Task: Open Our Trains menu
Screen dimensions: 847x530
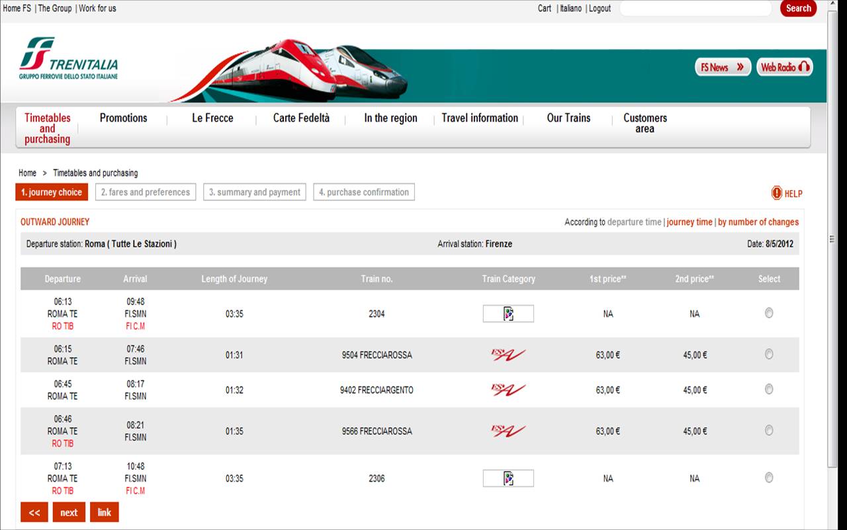Action: tap(568, 118)
